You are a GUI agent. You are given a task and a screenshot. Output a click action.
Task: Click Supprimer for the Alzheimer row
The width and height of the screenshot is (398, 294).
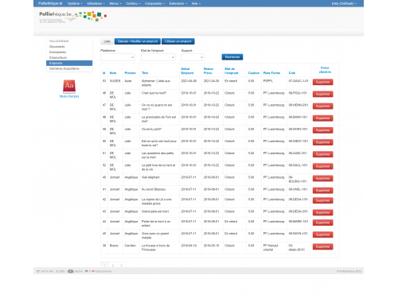point(322,82)
